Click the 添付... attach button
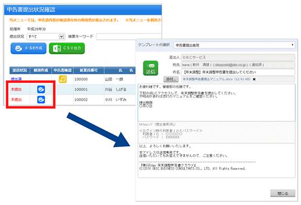301x205 pixels. click(171, 79)
